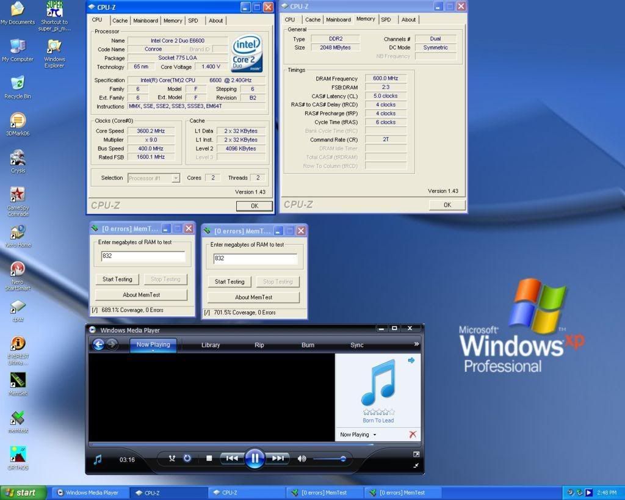Open the My Documents desktop icon

pyautogui.click(x=18, y=13)
